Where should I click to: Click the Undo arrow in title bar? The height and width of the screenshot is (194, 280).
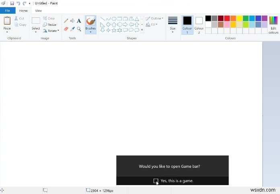18,3
